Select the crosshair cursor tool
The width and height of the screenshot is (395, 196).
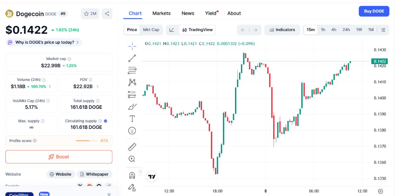point(132,46)
